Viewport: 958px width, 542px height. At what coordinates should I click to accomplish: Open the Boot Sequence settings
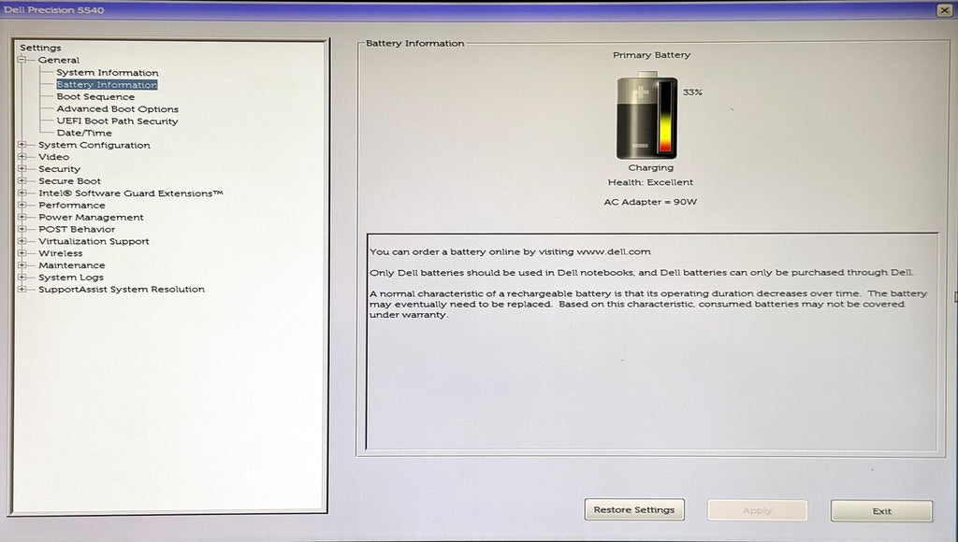click(95, 97)
